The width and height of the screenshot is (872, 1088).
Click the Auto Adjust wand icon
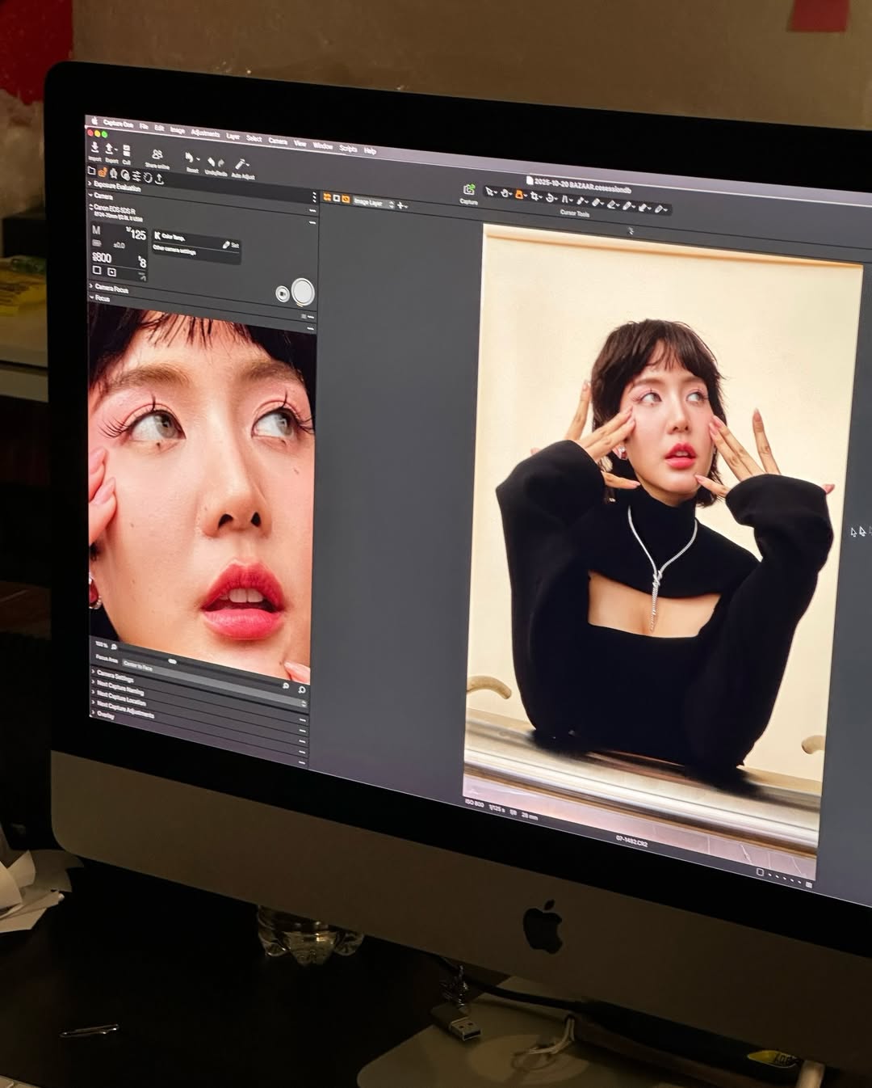tap(241, 164)
